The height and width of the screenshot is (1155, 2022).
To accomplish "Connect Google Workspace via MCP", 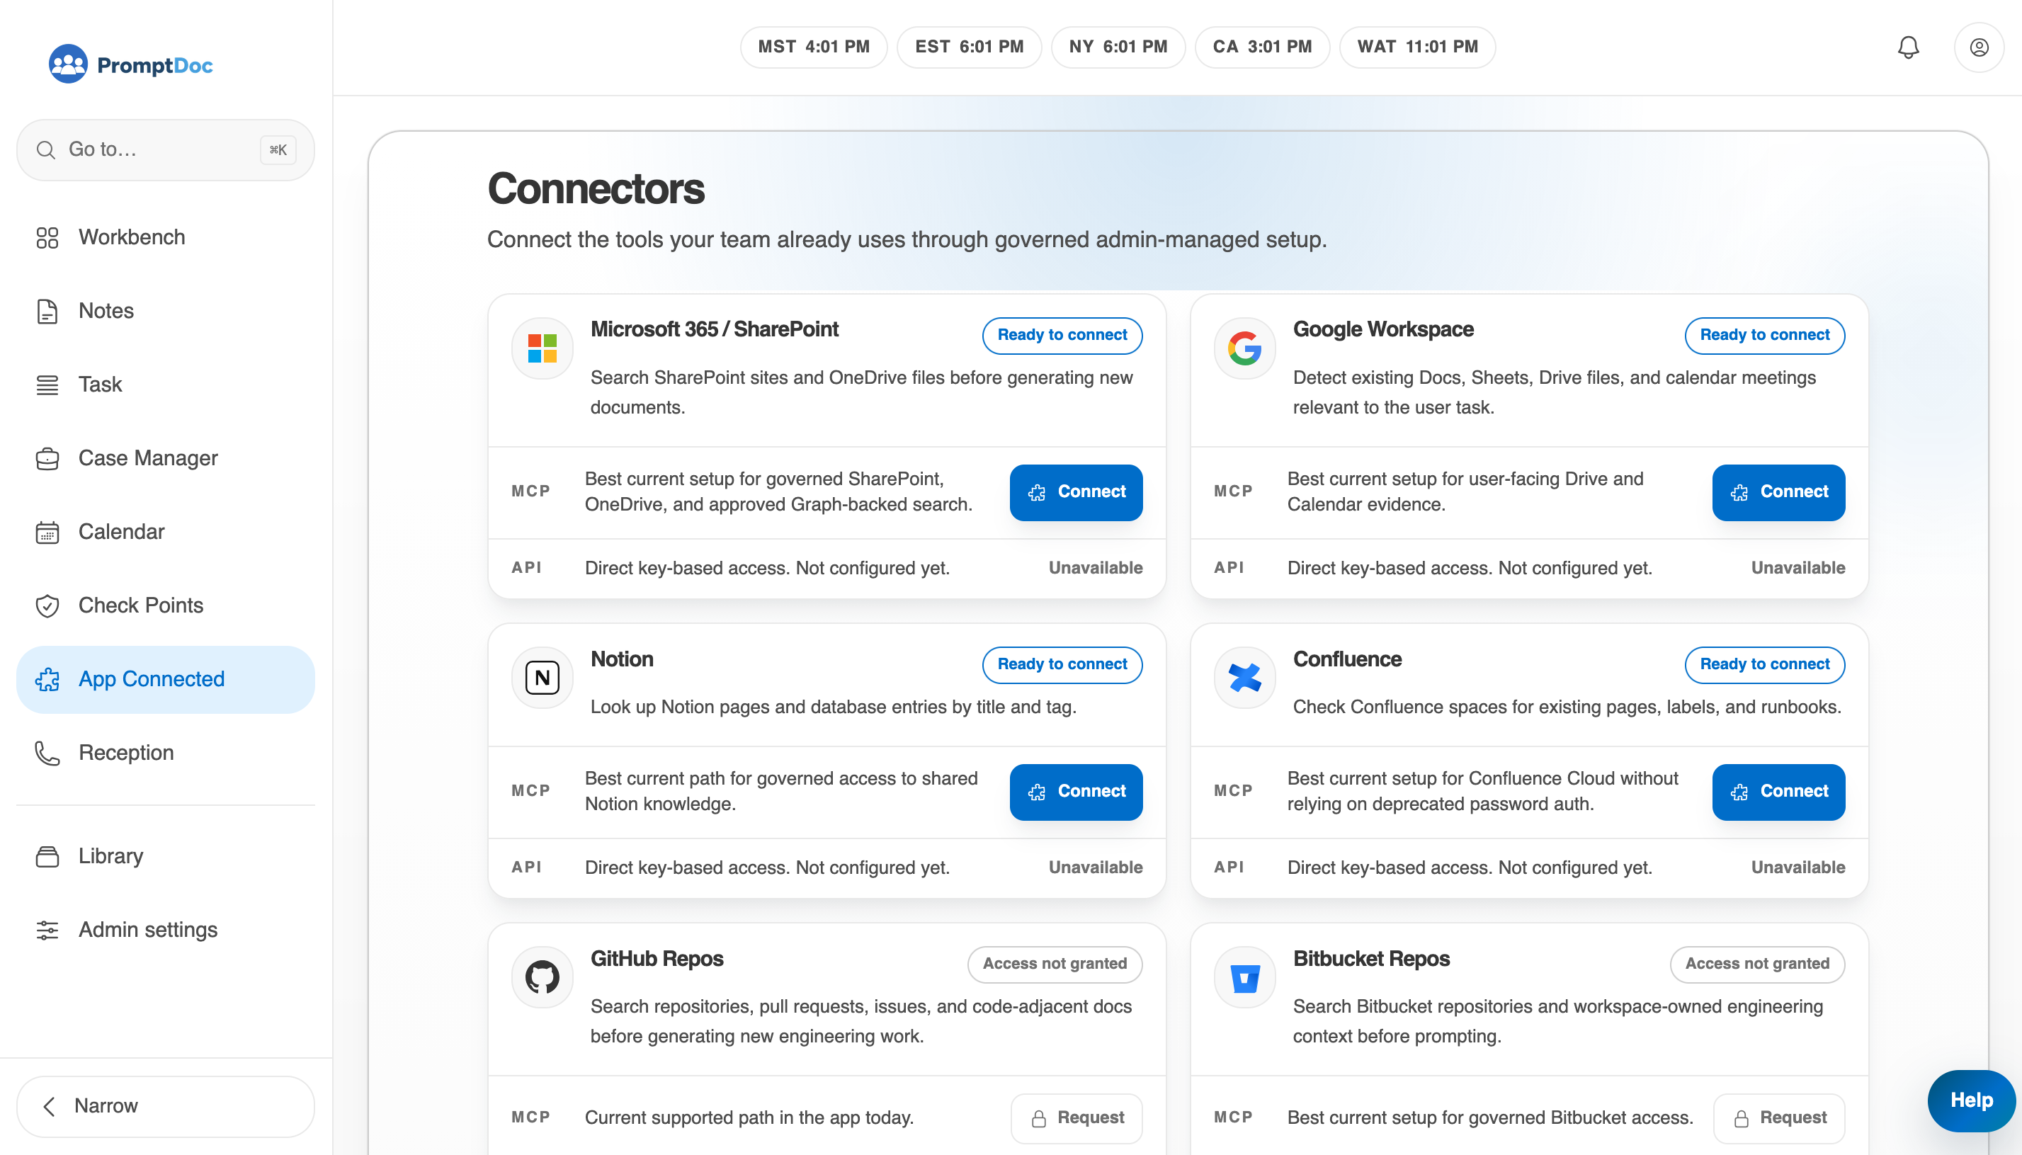I will [x=1778, y=492].
